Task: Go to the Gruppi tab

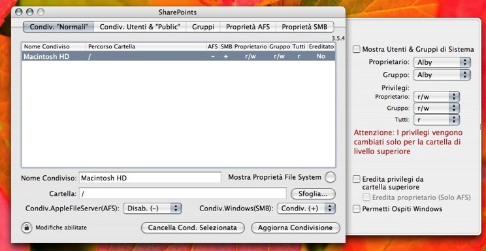Action: tap(203, 27)
